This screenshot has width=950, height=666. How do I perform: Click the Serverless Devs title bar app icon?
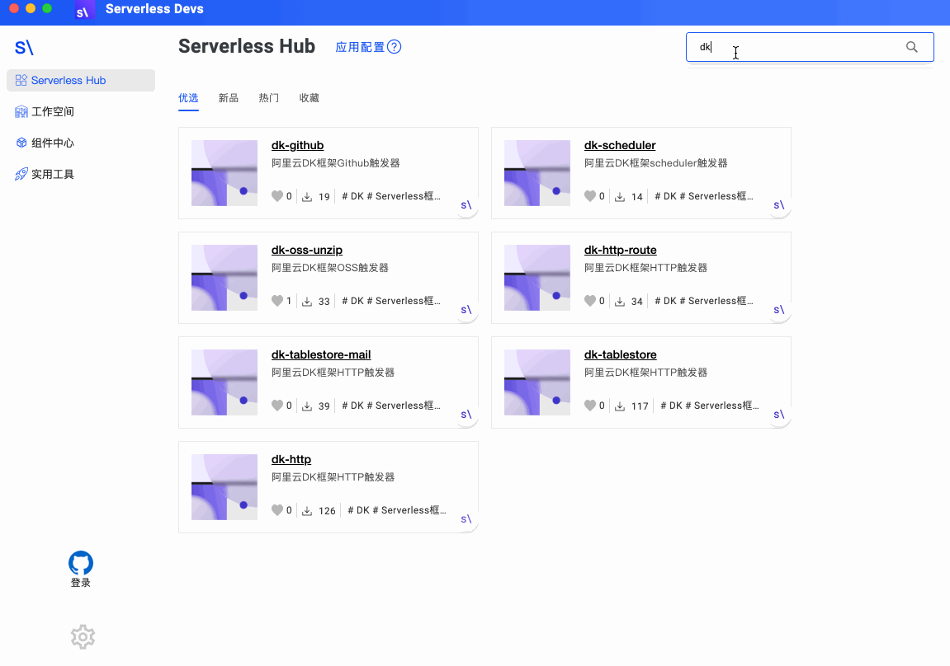click(x=84, y=10)
